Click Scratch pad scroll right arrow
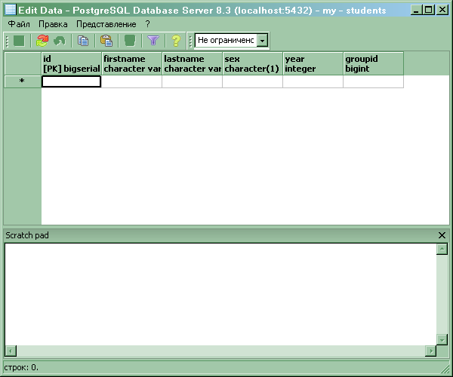Image resolution: width=453 pixels, height=377 pixels. click(431, 351)
